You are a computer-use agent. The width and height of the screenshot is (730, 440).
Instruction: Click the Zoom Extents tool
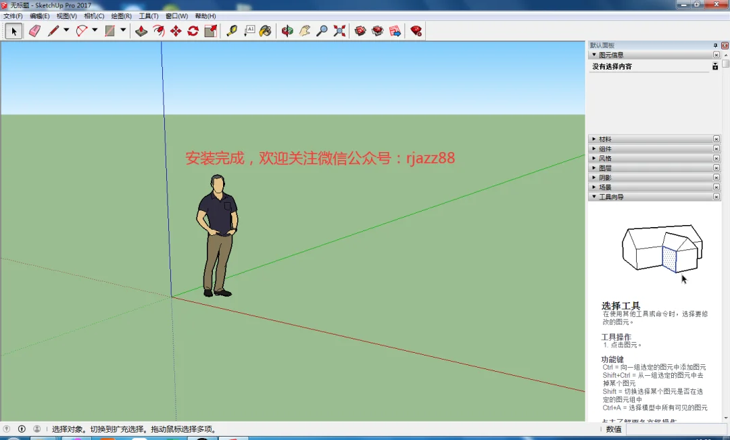pos(339,31)
